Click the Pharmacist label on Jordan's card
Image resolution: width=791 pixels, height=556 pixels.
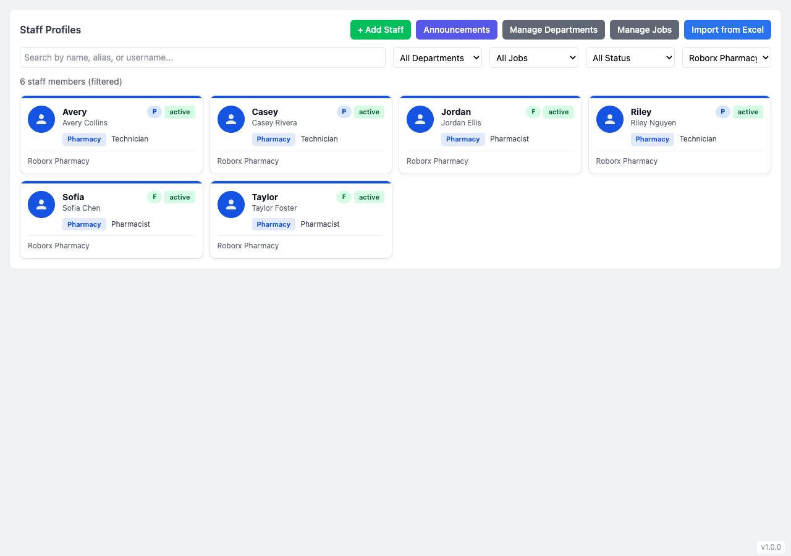(x=509, y=139)
